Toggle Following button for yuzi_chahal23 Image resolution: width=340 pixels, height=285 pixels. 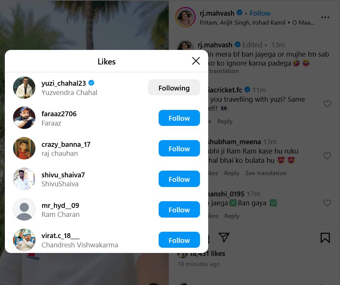(x=174, y=88)
